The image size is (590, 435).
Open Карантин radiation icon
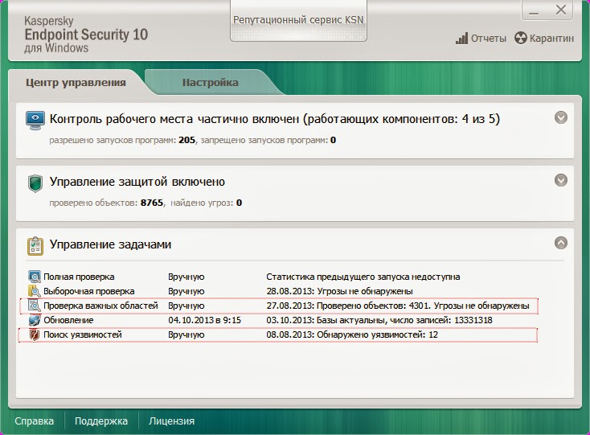click(521, 39)
